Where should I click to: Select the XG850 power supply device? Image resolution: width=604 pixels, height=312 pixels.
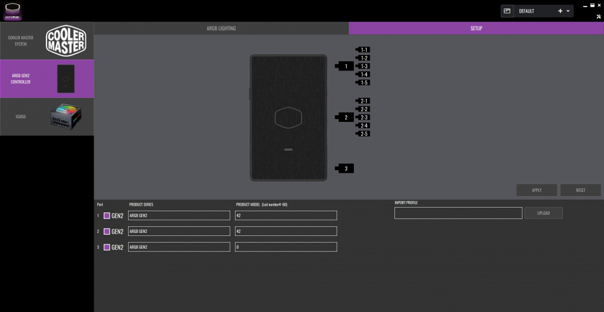click(x=47, y=116)
